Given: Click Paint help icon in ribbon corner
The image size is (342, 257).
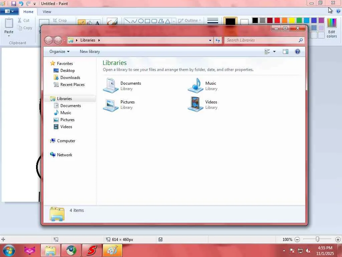Looking at the screenshot, I should [339, 11].
